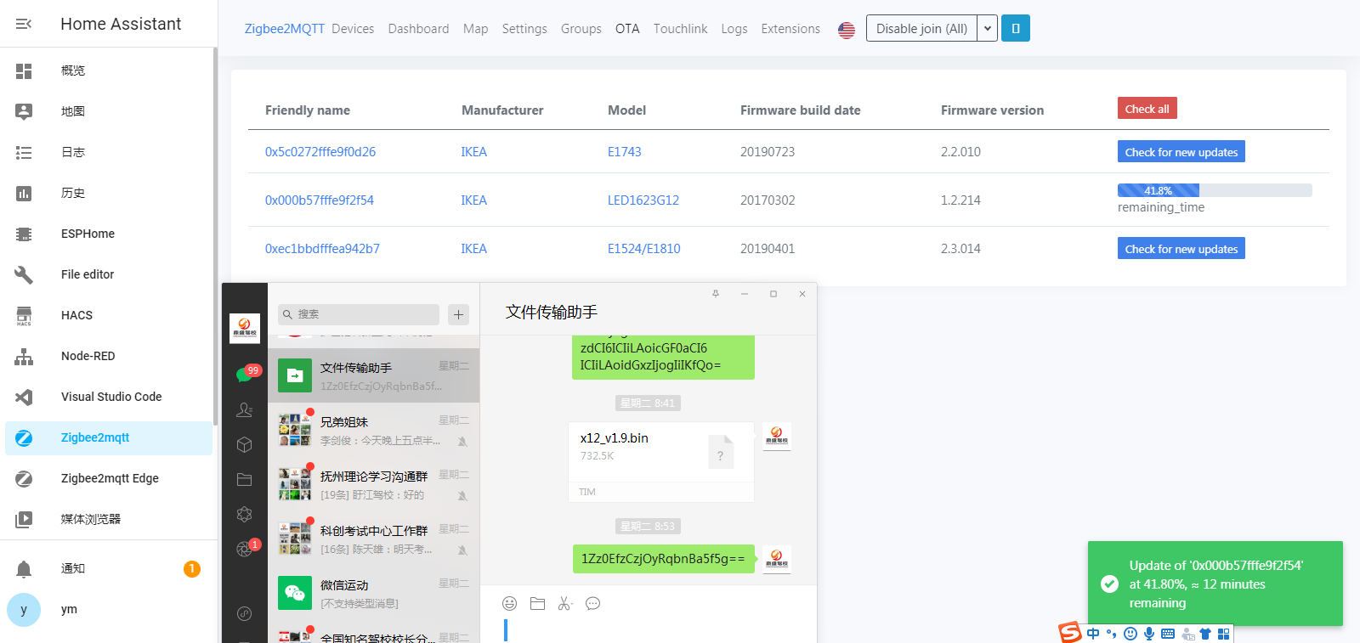This screenshot has width=1360, height=643.
Task: Click the WeChat send file folder icon
Action: (537, 604)
